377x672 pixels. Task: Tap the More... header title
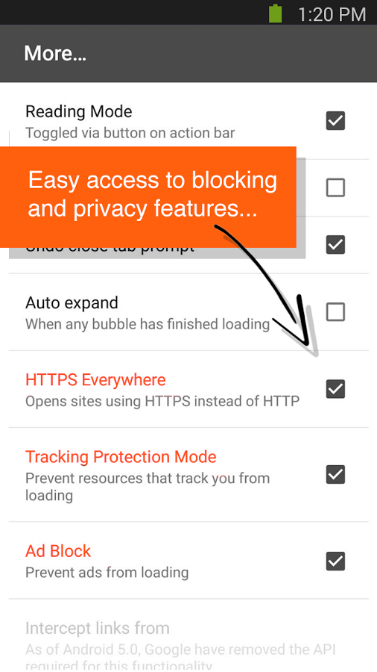(x=55, y=54)
